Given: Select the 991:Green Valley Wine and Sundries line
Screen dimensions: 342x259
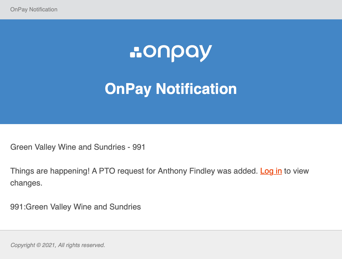Looking at the screenshot, I should 76,207.
